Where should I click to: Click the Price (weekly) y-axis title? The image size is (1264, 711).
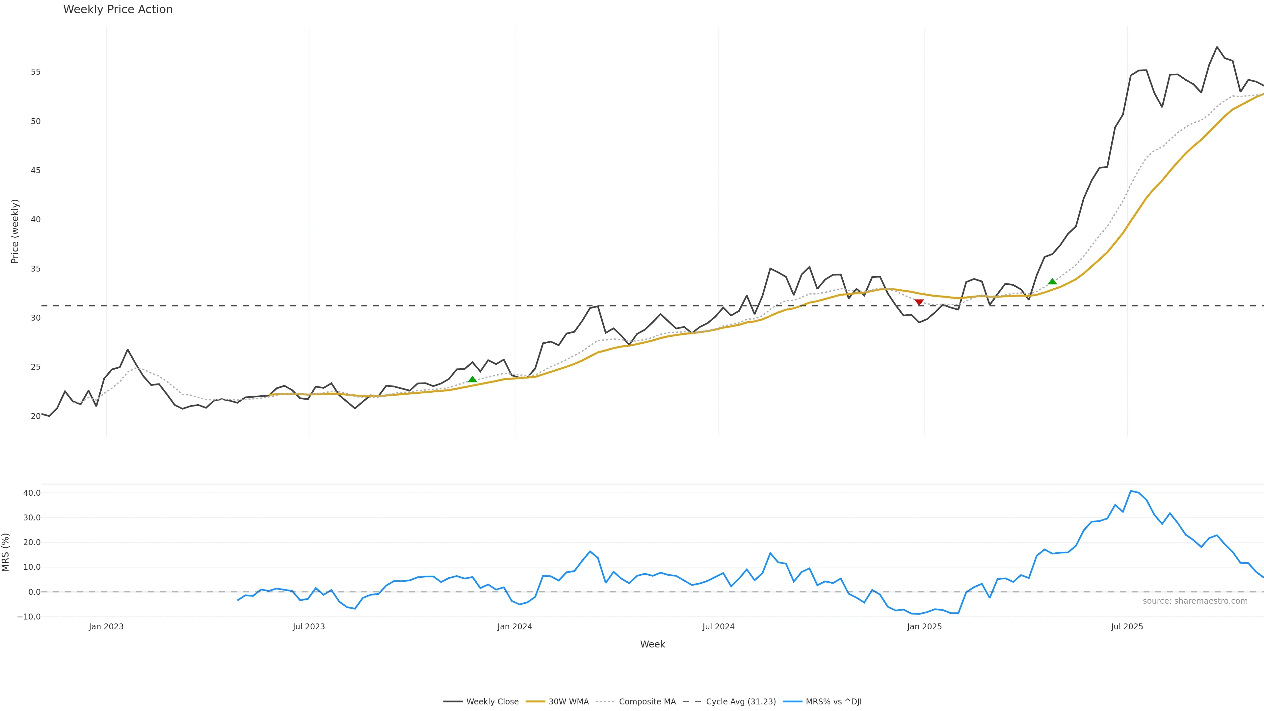click(x=15, y=231)
